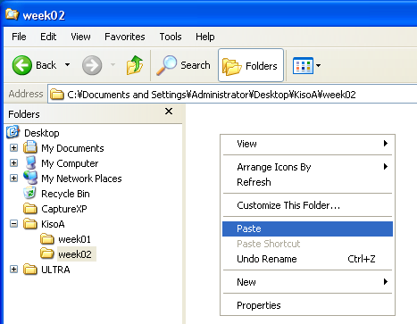Choose Refresh from context menu
The width and height of the screenshot is (417, 324).
pyautogui.click(x=307, y=182)
